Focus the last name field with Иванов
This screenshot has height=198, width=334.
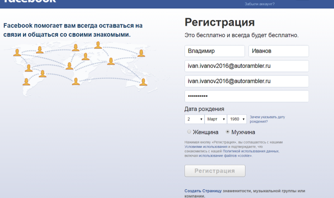(278, 51)
